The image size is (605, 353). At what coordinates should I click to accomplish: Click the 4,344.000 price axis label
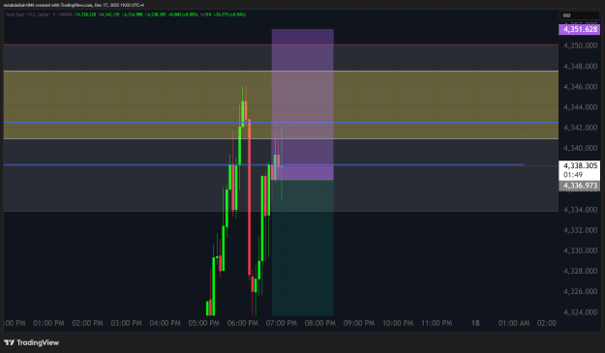(x=580, y=107)
